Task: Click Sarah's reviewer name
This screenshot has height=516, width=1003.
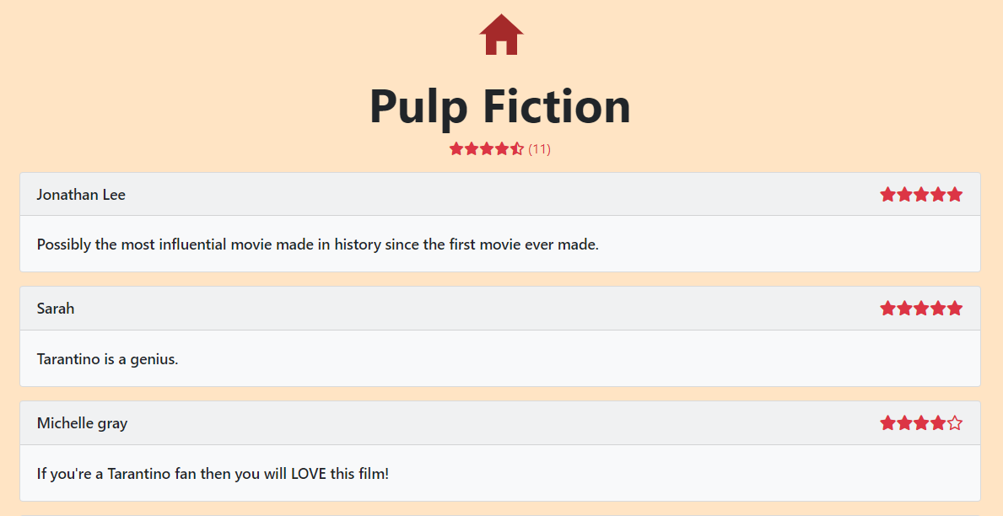Action: coord(56,309)
